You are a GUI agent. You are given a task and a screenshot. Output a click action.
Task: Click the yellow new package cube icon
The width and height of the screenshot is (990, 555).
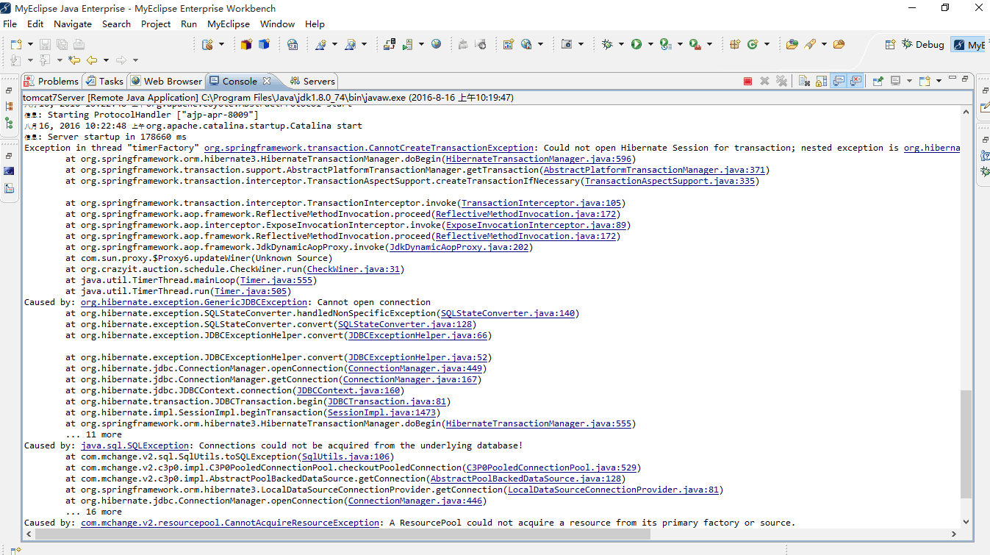coord(247,45)
